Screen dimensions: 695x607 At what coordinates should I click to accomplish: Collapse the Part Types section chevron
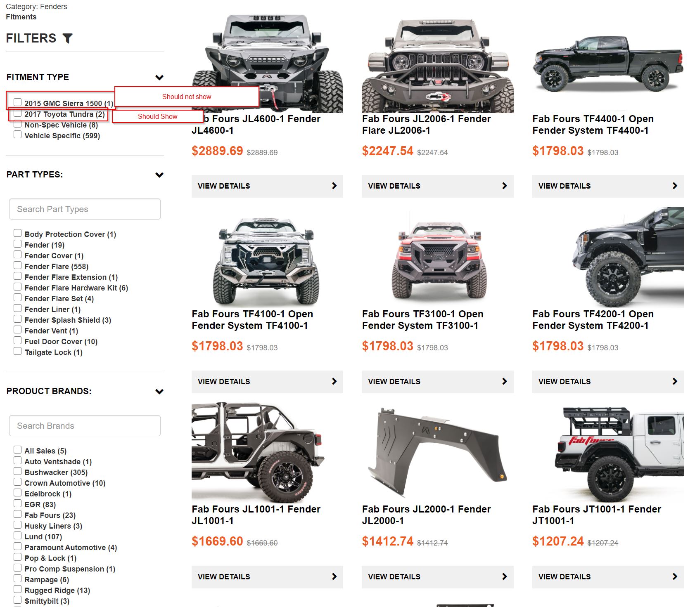pos(159,175)
